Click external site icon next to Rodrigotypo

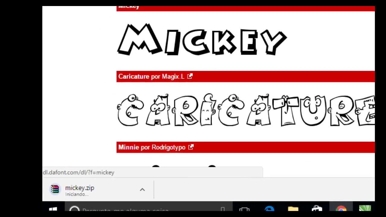coord(191,147)
